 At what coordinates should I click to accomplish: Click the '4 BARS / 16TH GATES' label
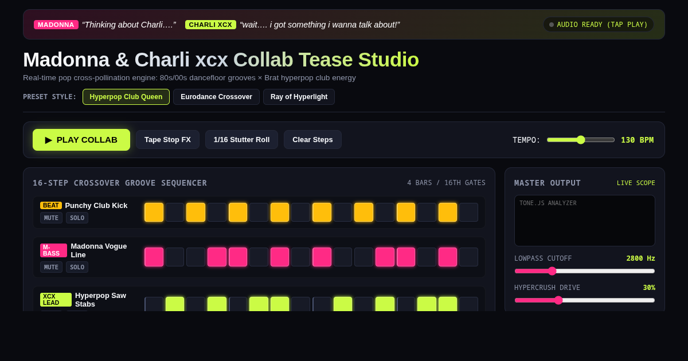coord(446,183)
